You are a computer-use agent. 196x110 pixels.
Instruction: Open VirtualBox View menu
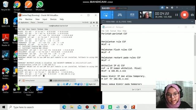(x=37, y=19)
